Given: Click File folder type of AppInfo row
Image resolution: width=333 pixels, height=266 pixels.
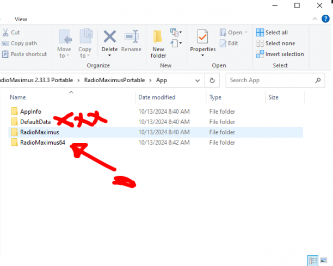Looking at the screenshot, I should 222,112.
